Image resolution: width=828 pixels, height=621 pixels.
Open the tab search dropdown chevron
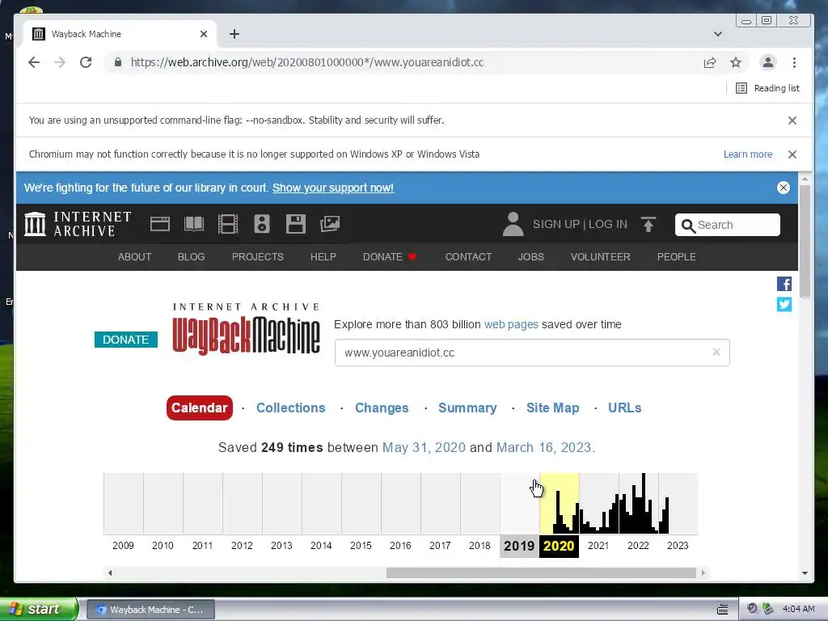tap(718, 34)
